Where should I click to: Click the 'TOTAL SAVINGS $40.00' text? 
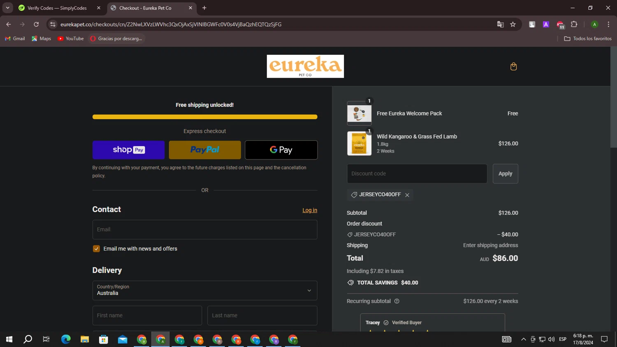387,283
